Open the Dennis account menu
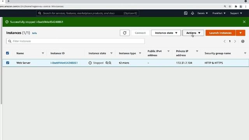 202,13
